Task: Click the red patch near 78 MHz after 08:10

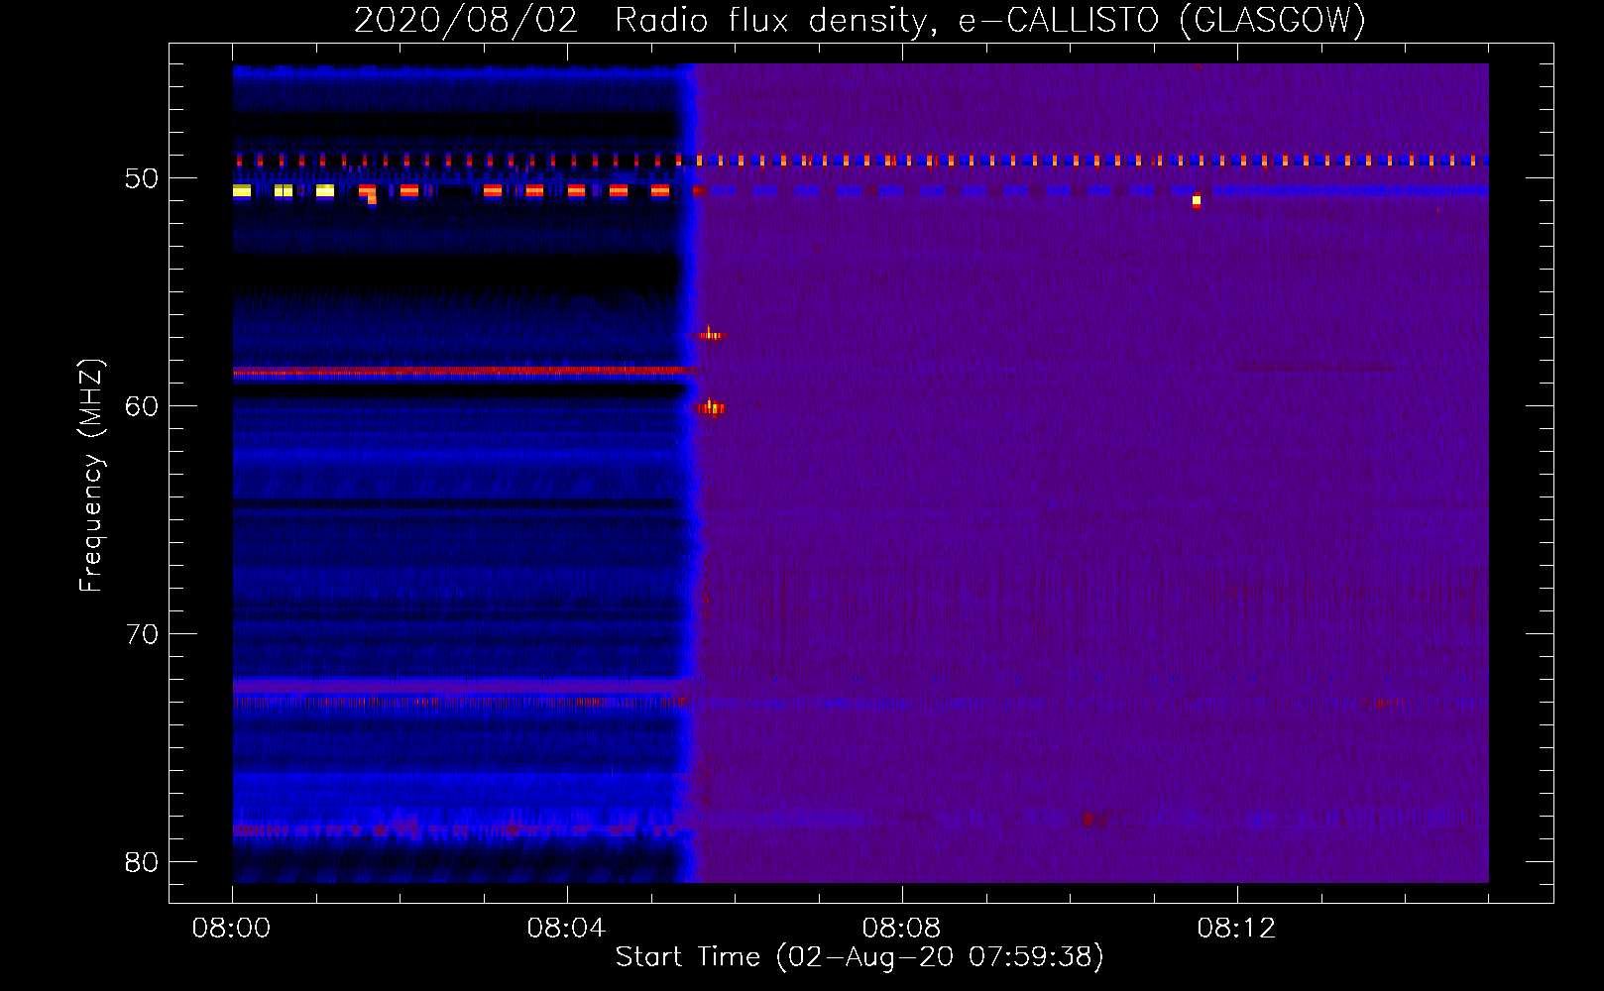Action: pos(1095,819)
